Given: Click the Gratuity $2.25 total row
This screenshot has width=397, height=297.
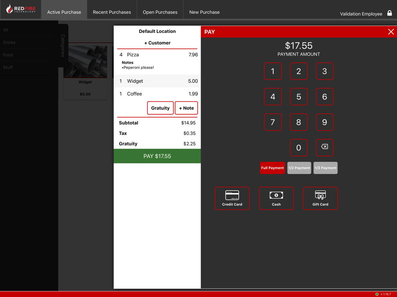Looking at the screenshot, I should click(157, 143).
